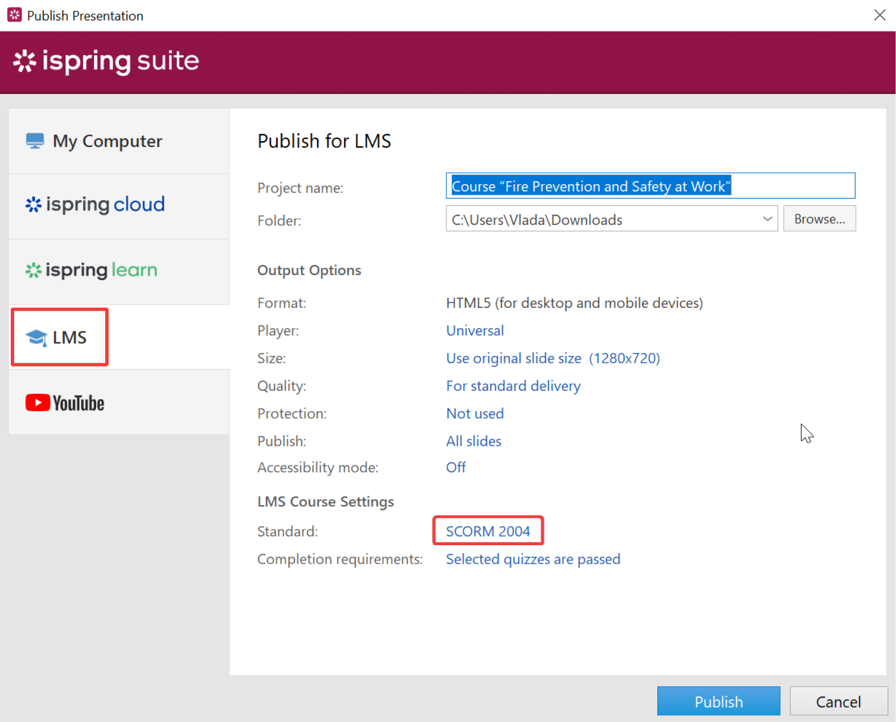Screen dimensions: 896x722
Task: Click the YouTube play logo icon
Action: pyautogui.click(x=38, y=403)
